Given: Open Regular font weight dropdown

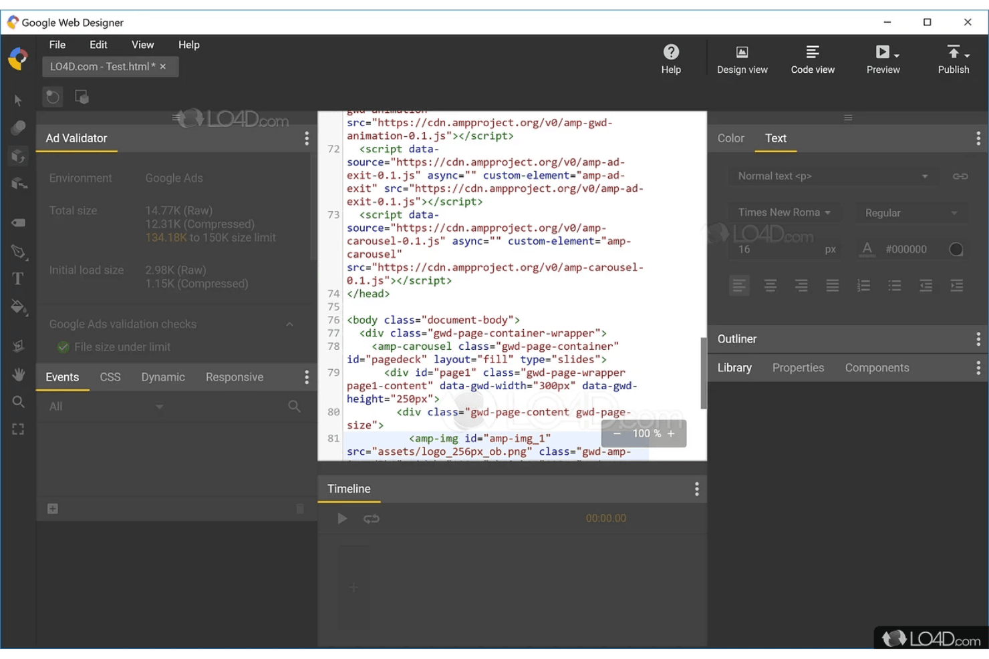Looking at the screenshot, I should (x=913, y=213).
